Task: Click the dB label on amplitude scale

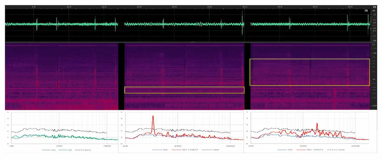Action: (375, 11)
